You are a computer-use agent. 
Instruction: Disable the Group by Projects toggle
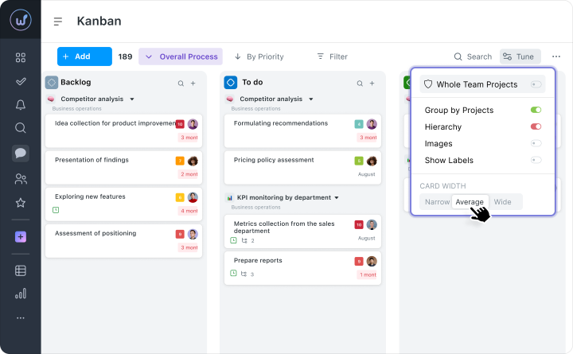click(x=536, y=110)
